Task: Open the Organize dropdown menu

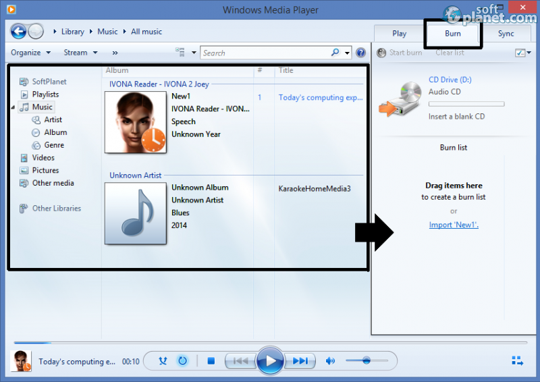Action: tap(31, 53)
